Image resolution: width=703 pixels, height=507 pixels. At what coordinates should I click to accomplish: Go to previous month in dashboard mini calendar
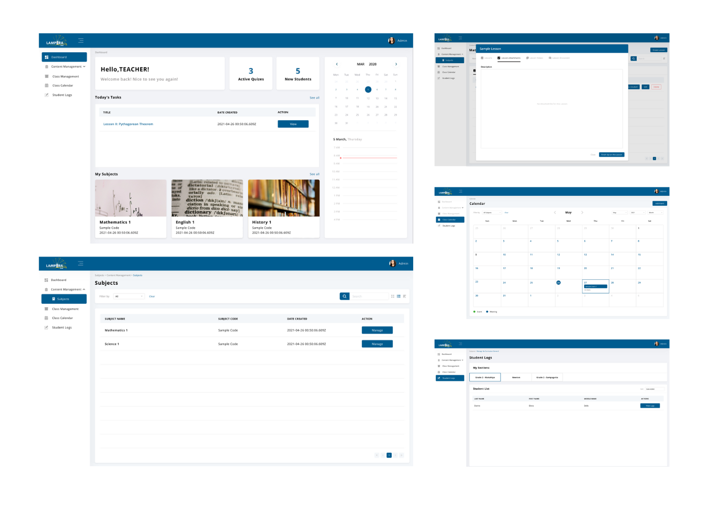click(337, 64)
